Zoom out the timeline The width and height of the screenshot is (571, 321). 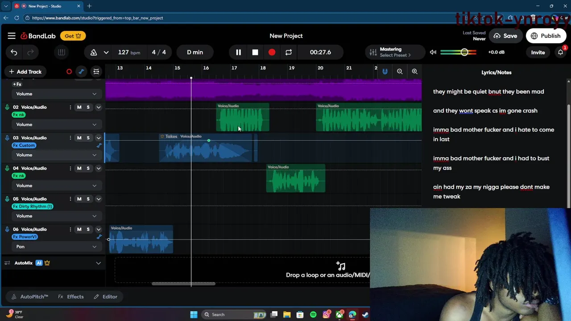(x=400, y=71)
